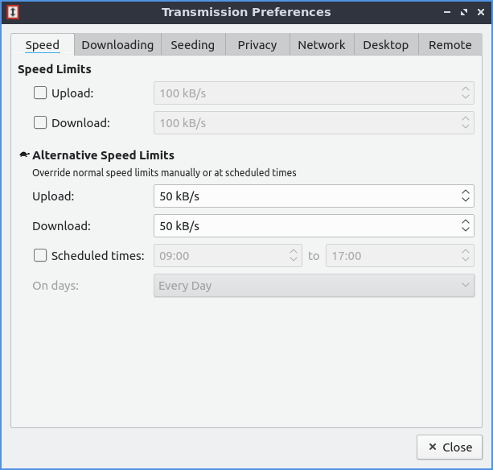Viewport: 493px width, 470px height.
Task: Enable the Upload speed limit checkbox
Action: 40,93
